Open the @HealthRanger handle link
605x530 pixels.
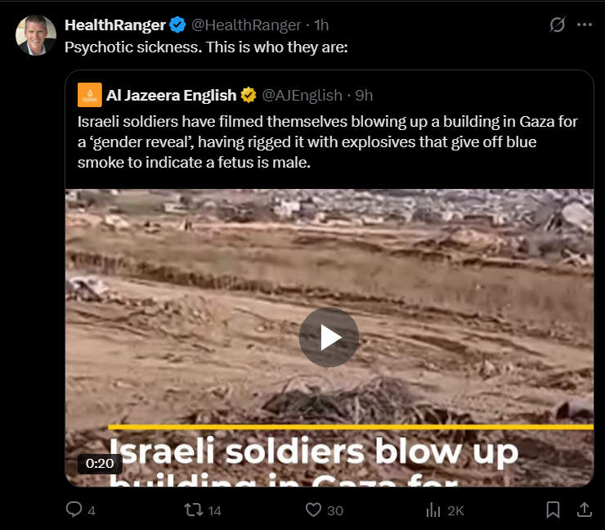246,25
